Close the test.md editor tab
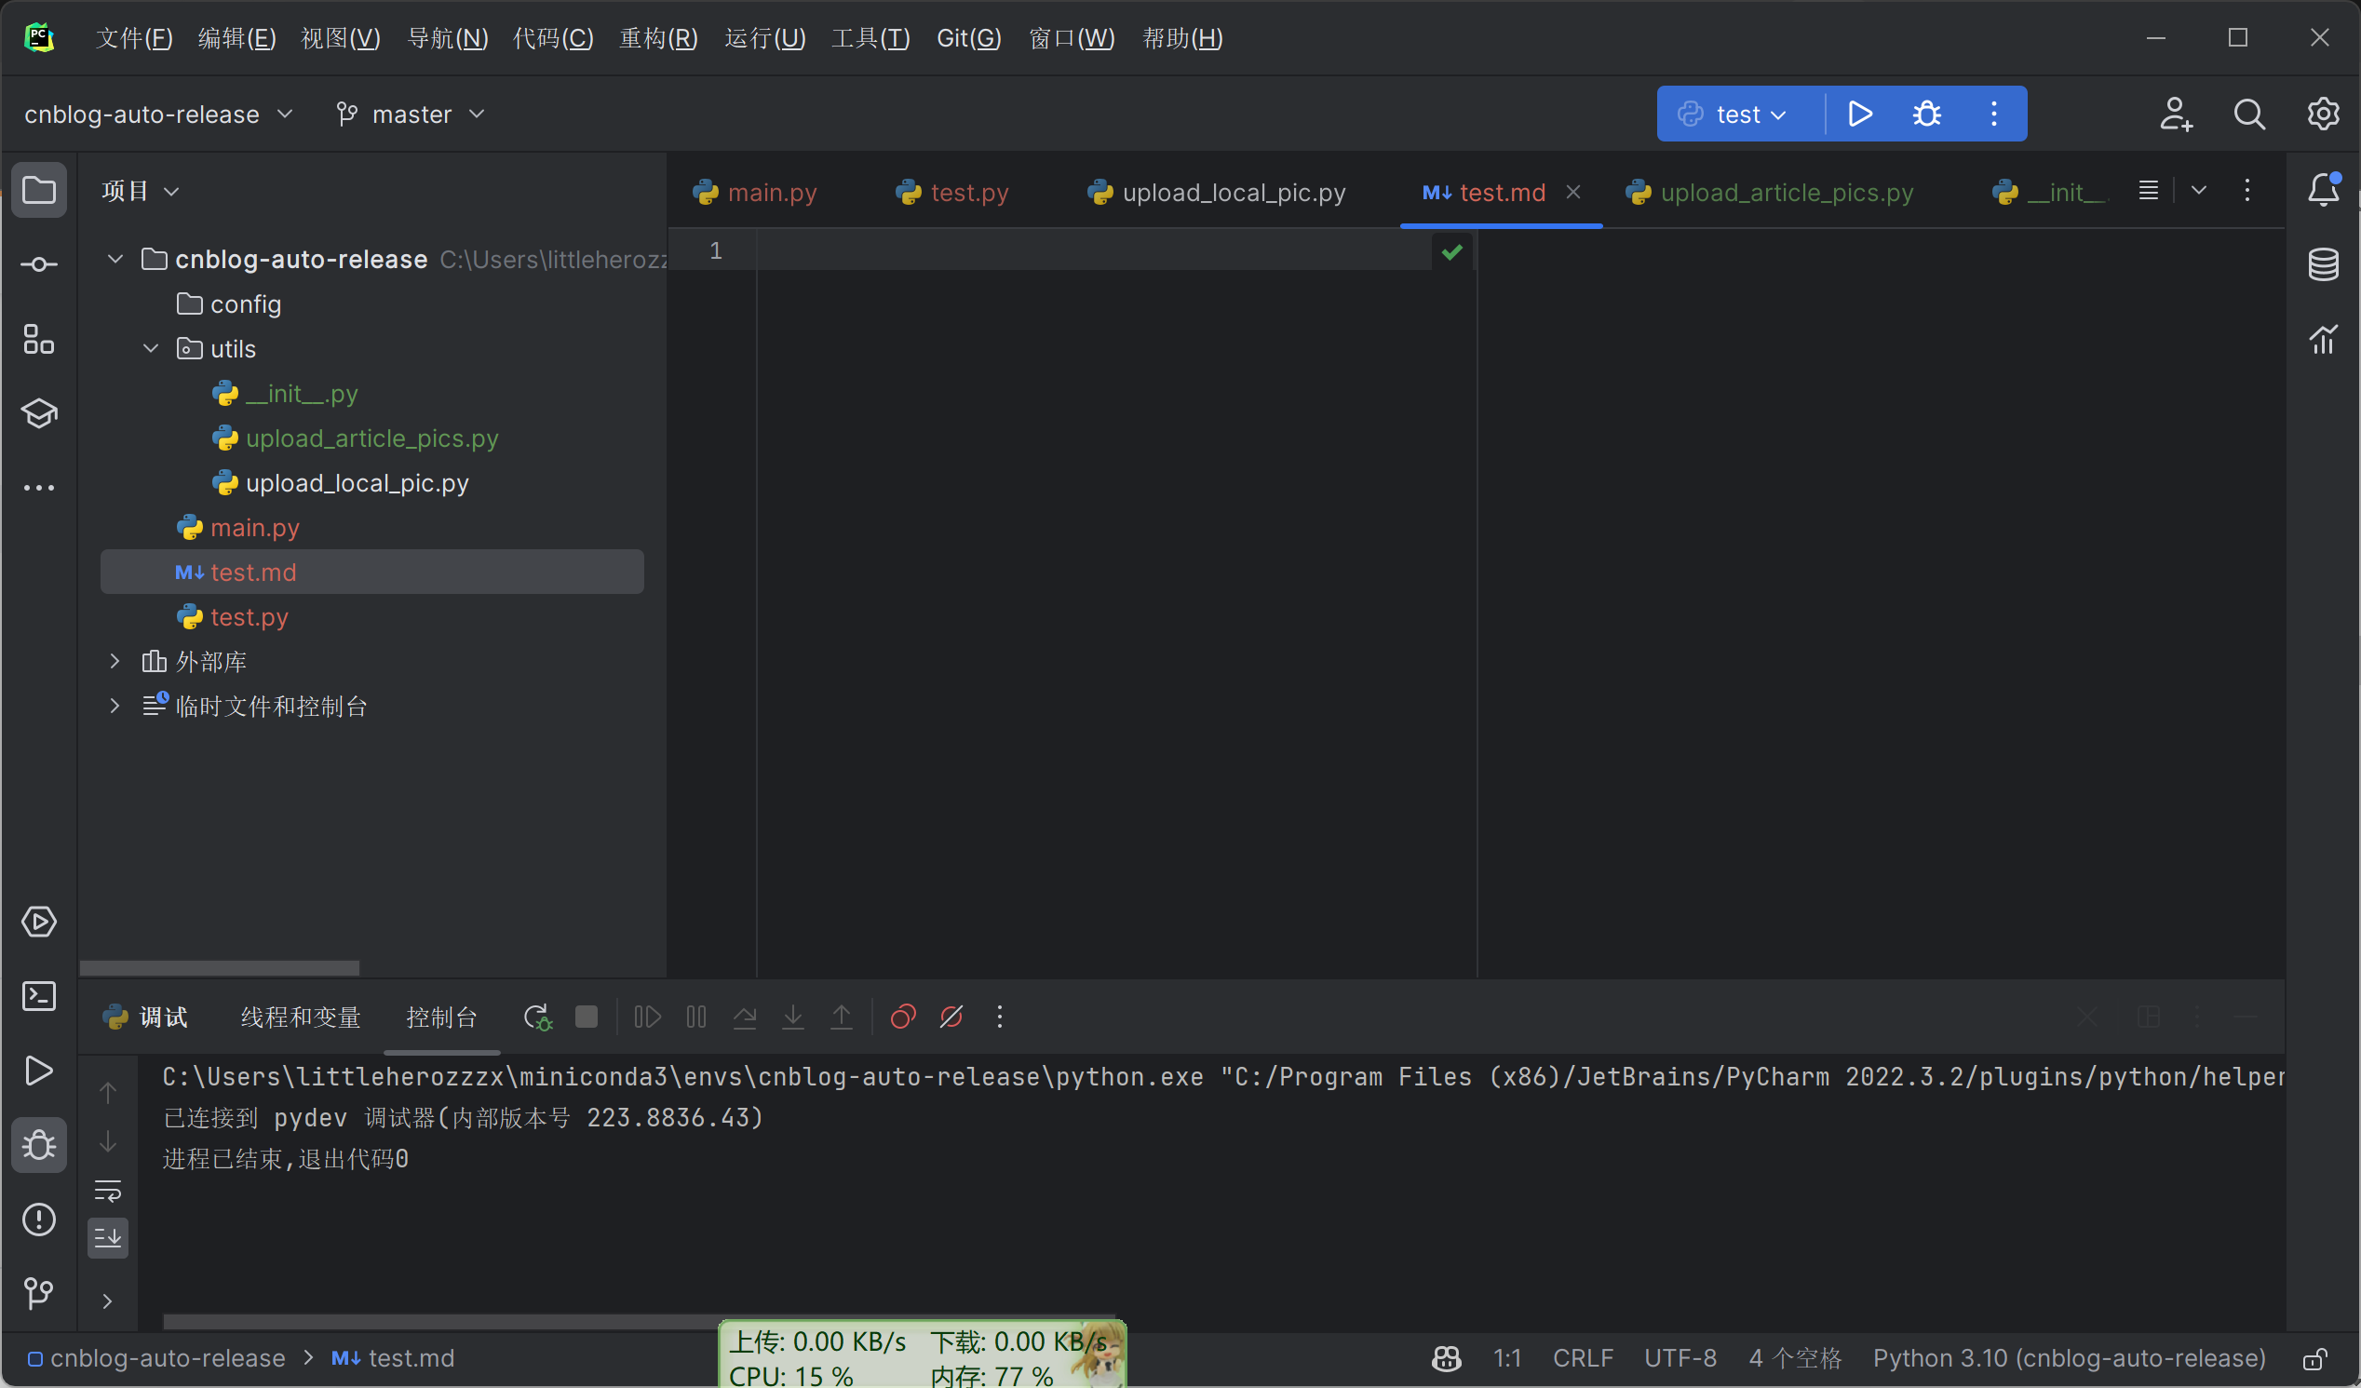Viewport: 2361px width, 1388px height. pos(1573,192)
